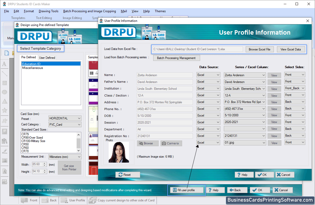Image resolution: width=315 pixels, height=205 pixels.
Task: Click Get size from Printer button
Action: 70,168
